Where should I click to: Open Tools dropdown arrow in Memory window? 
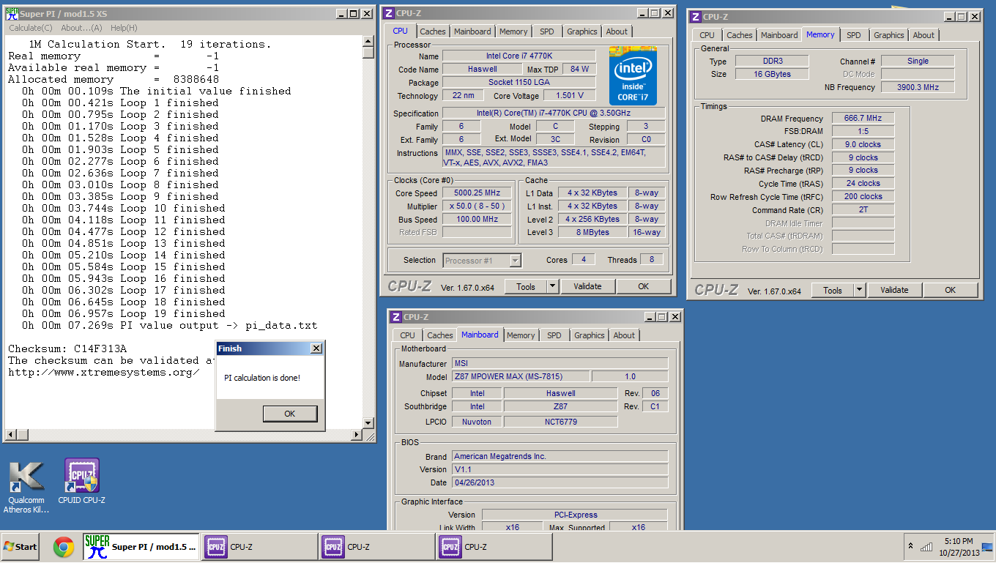point(859,291)
